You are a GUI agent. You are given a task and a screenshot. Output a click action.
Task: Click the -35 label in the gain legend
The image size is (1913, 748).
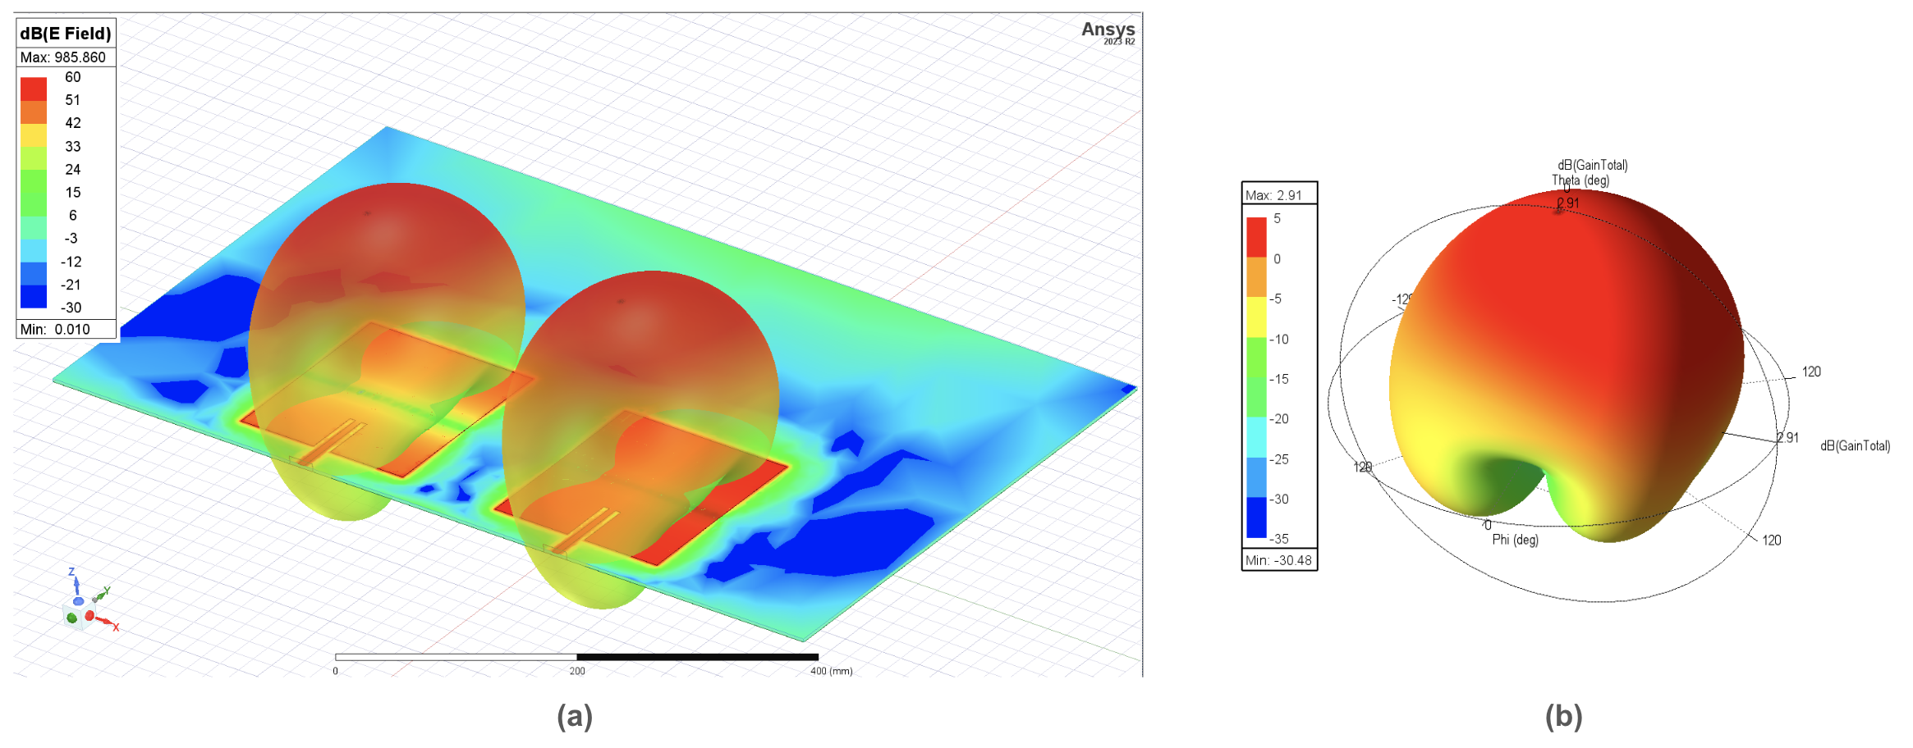[1279, 539]
